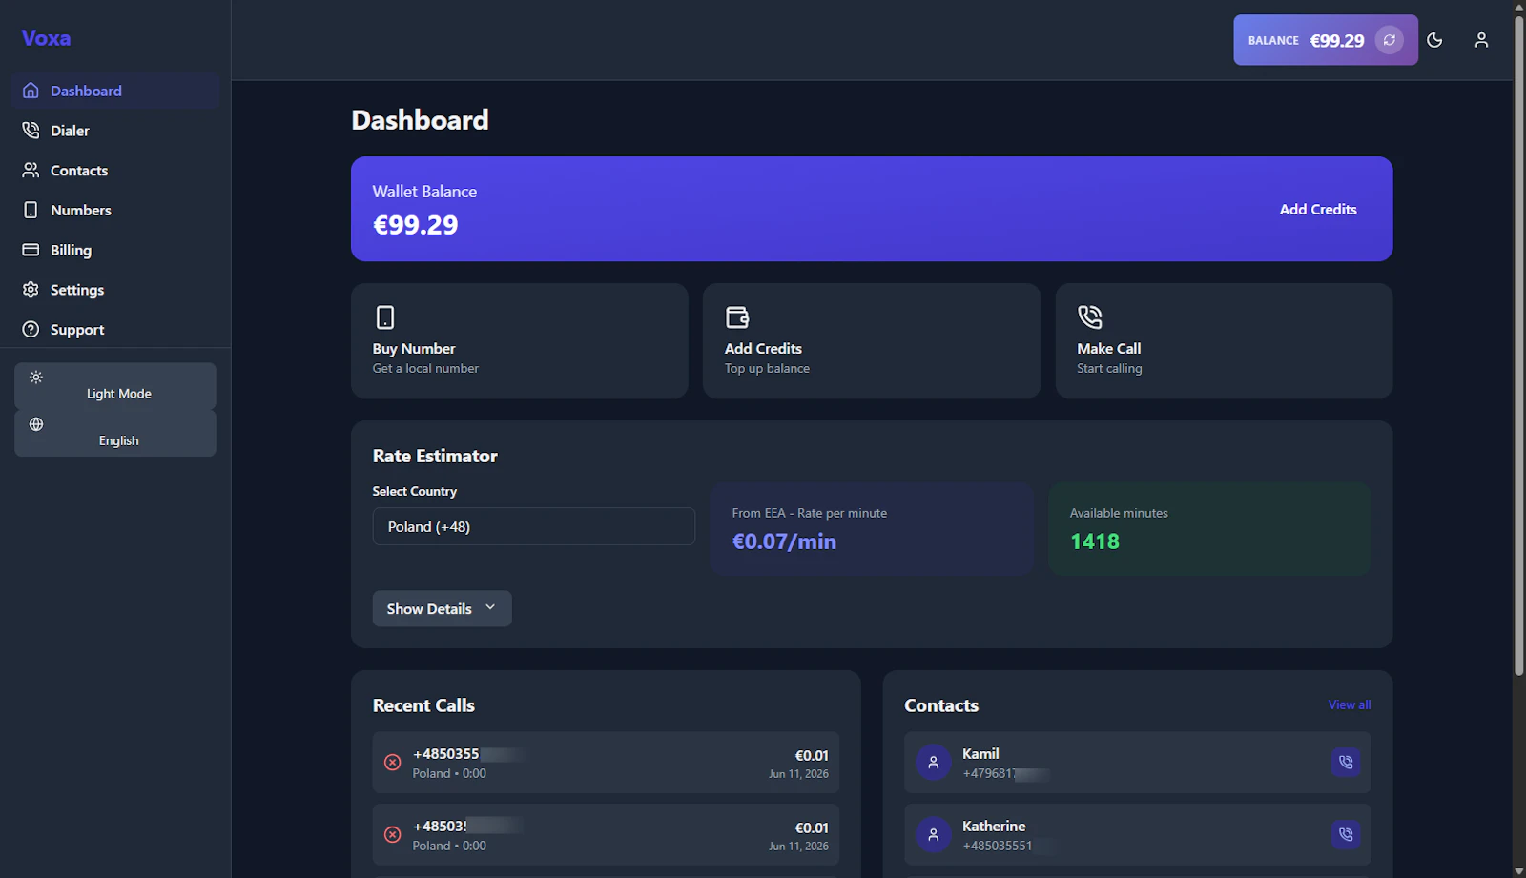The height and width of the screenshot is (878, 1526).
Task: Open the +4850355 recent call entry
Action: point(606,763)
